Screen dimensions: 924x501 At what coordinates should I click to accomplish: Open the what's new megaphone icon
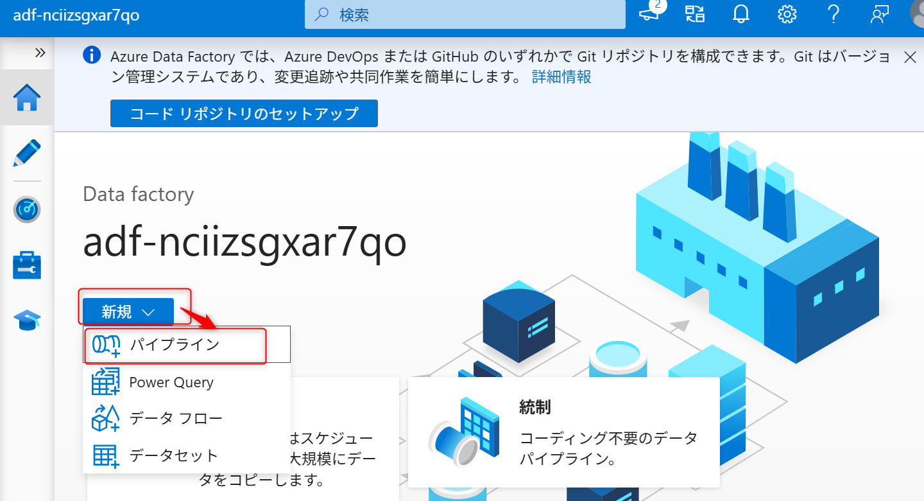click(x=648, y=14)
